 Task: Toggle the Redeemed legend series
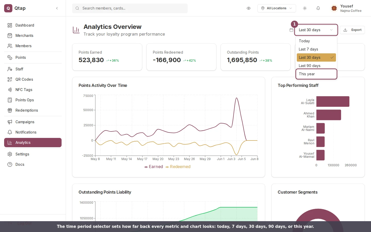click(178, 167)
